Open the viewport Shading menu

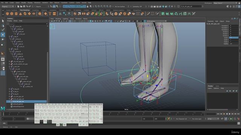click(58, 19)
